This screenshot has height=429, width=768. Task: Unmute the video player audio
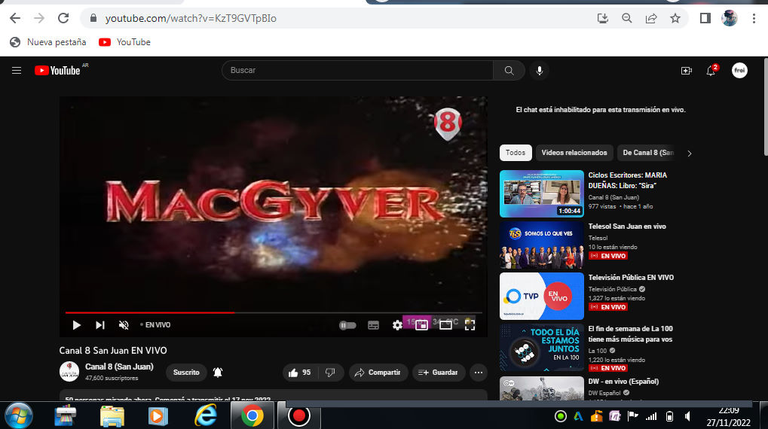click(124, 325)
